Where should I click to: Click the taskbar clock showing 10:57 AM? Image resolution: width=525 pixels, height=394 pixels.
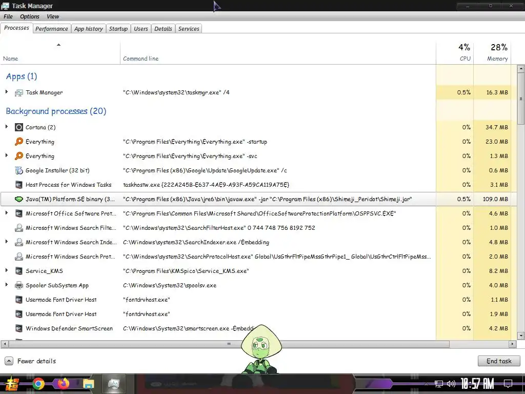tap(477, 384)
